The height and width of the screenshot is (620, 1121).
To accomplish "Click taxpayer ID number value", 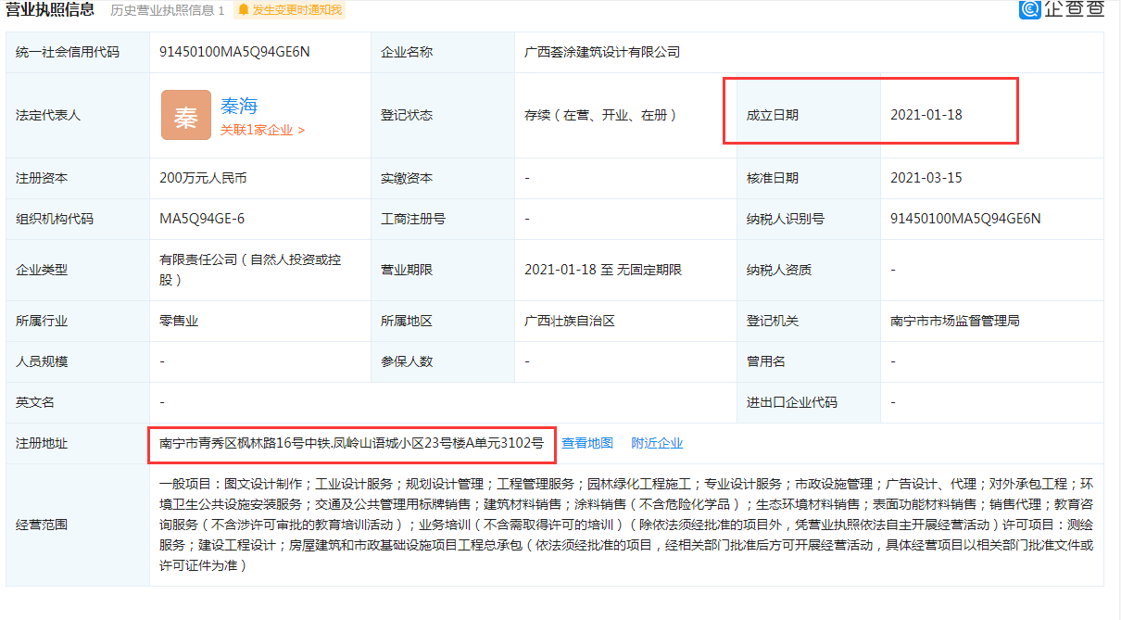I will click(x=965, y=219).
